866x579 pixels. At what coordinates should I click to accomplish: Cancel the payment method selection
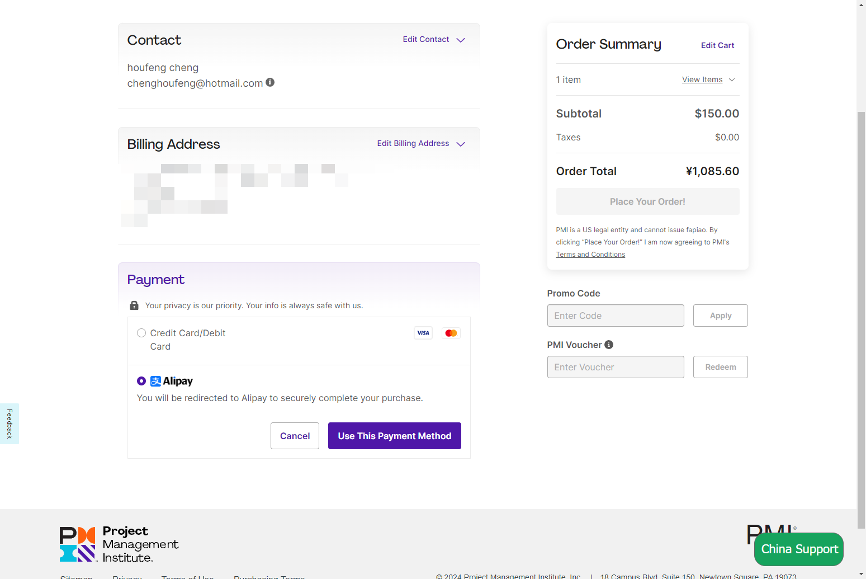(295, 436)
